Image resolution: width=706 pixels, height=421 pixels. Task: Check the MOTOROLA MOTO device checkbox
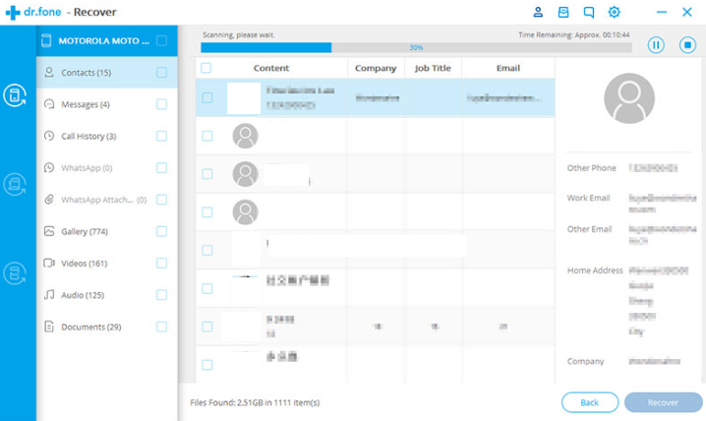tap(161, 41)
